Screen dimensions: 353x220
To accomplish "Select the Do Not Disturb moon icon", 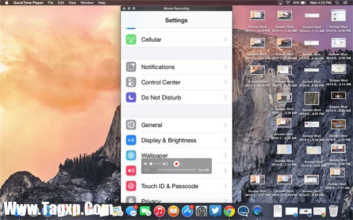I will 131,98.
